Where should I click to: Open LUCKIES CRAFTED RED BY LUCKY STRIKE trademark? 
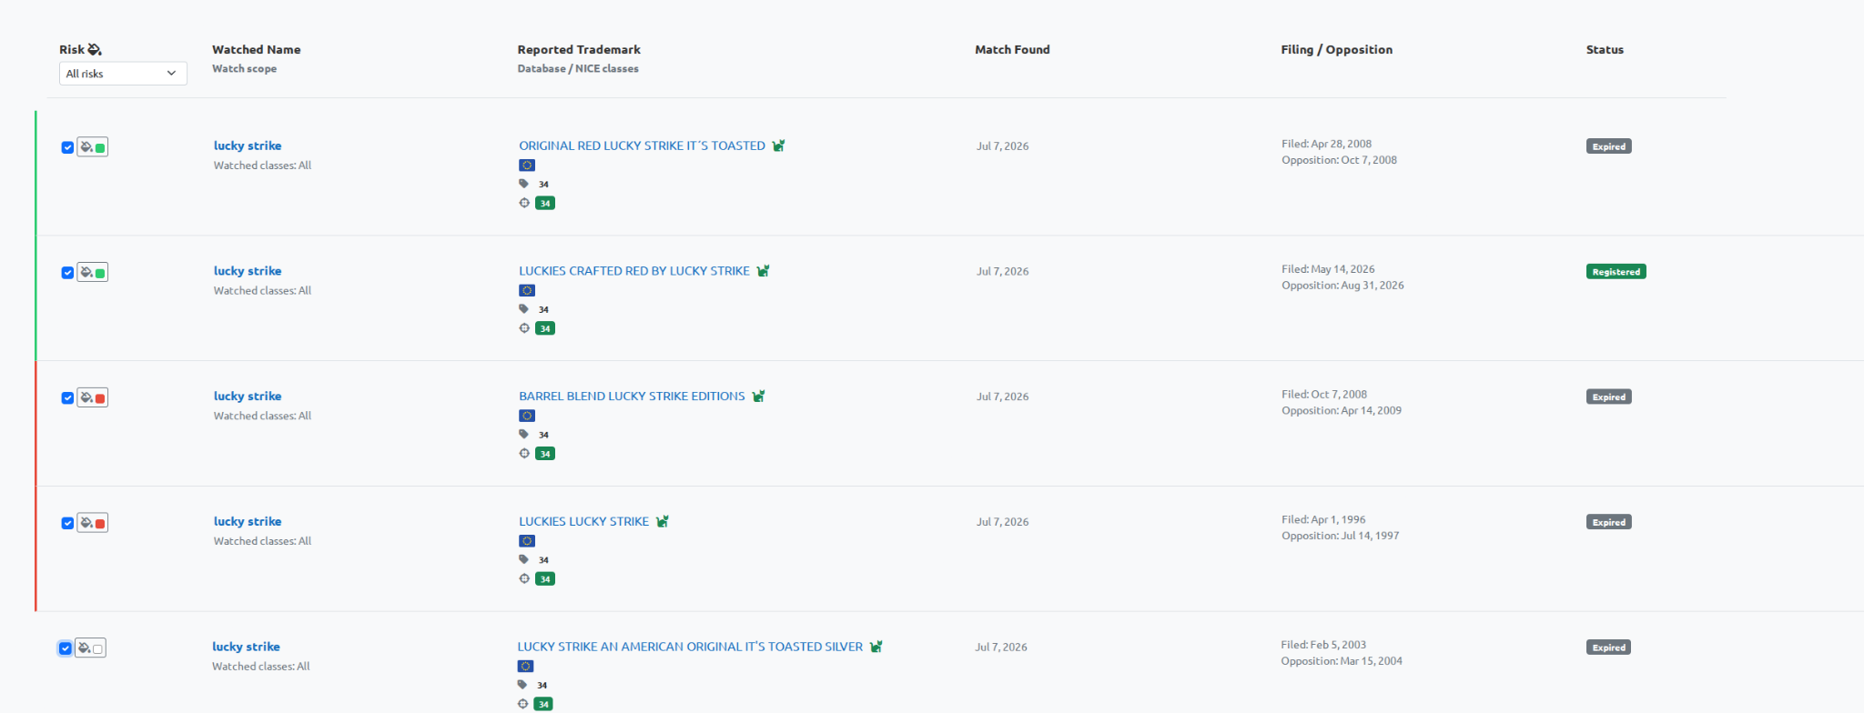(634, 271)
